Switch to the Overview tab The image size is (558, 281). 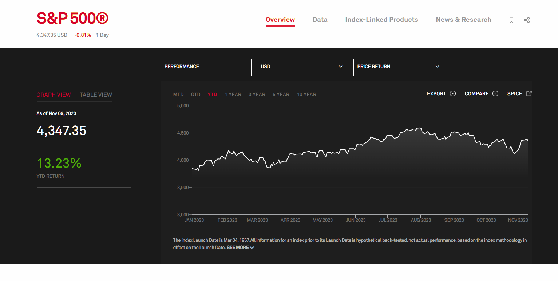[280, 20]
